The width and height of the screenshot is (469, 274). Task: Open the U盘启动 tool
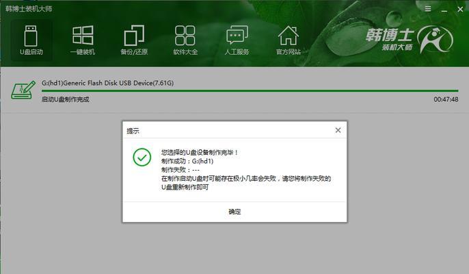click(x=31, y=40)
